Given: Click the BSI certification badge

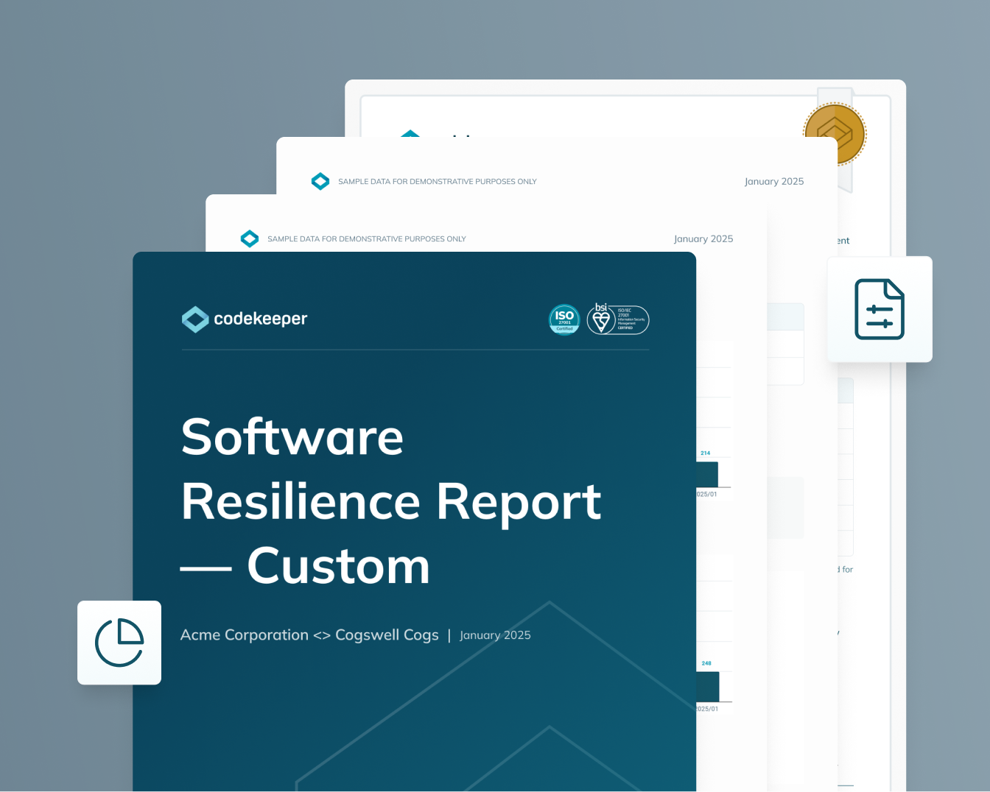Looking at the screenshot, I should [x=618, y=319].
